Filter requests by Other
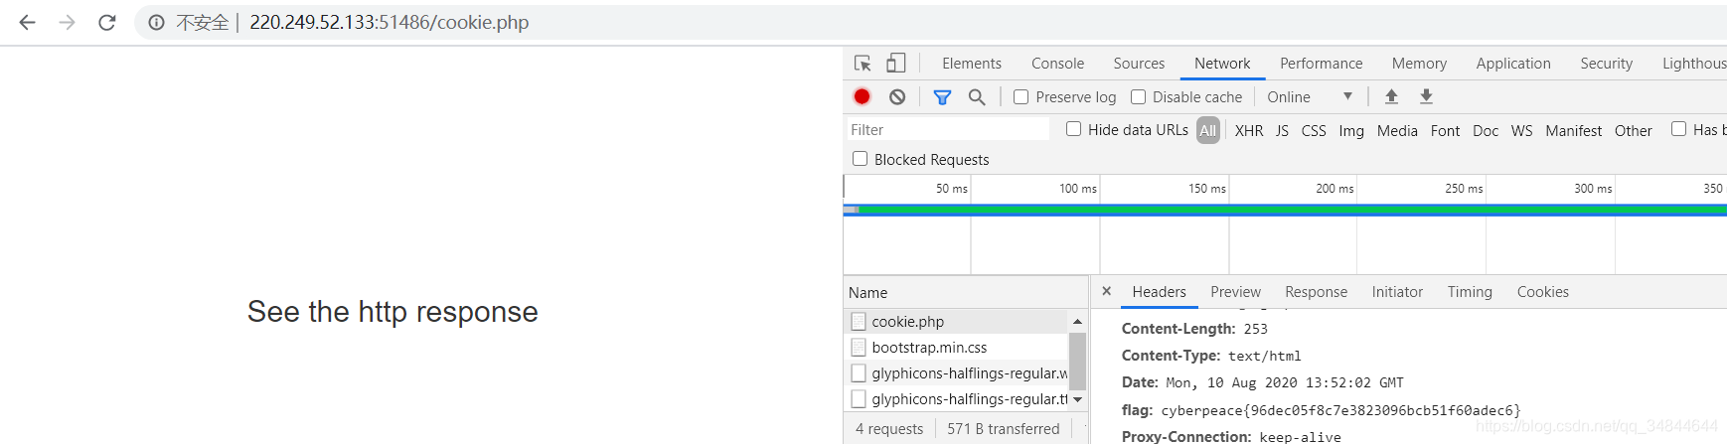The image size is (1727, 444). [1633, 130]
